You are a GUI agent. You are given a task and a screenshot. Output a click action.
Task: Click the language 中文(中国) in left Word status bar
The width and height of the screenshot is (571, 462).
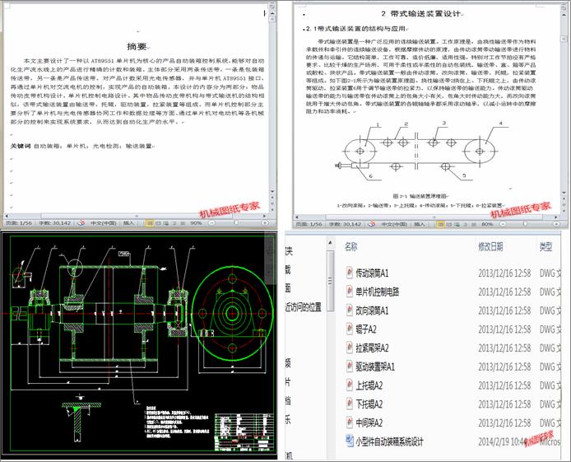click(x=104, y=223)
